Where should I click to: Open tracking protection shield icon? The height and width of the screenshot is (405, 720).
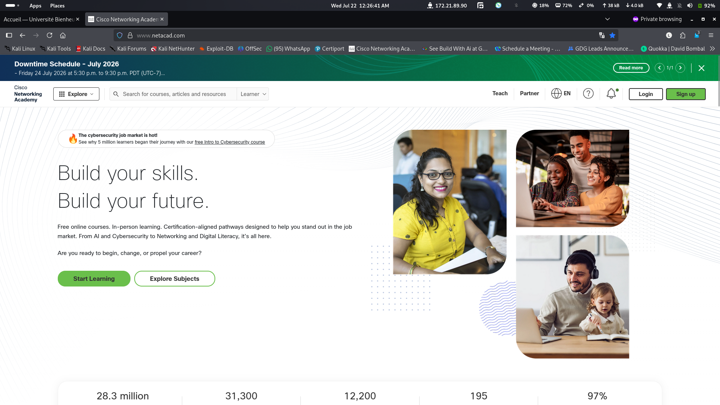(120, 35)
